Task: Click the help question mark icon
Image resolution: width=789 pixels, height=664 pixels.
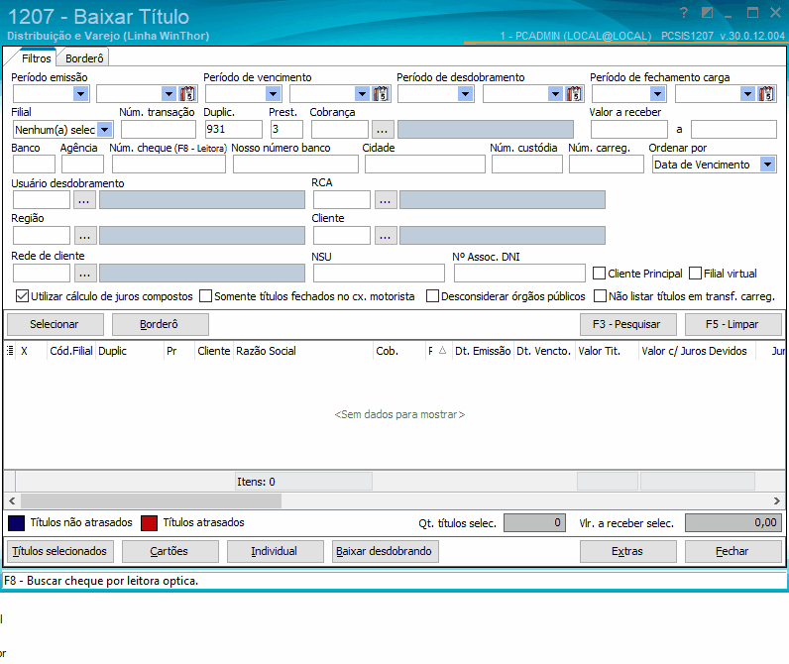Action: [683, 13]
